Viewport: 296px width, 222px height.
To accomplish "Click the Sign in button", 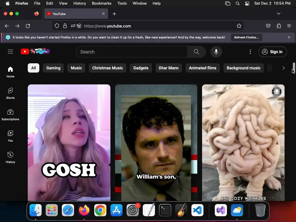I will 273,52.
